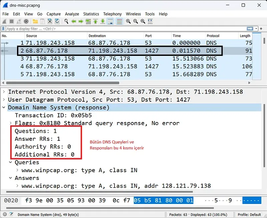The height and width of the screenshot is (218, 267).
Task: Click the Profile: Default status entry
Action: tap(249, 215)
